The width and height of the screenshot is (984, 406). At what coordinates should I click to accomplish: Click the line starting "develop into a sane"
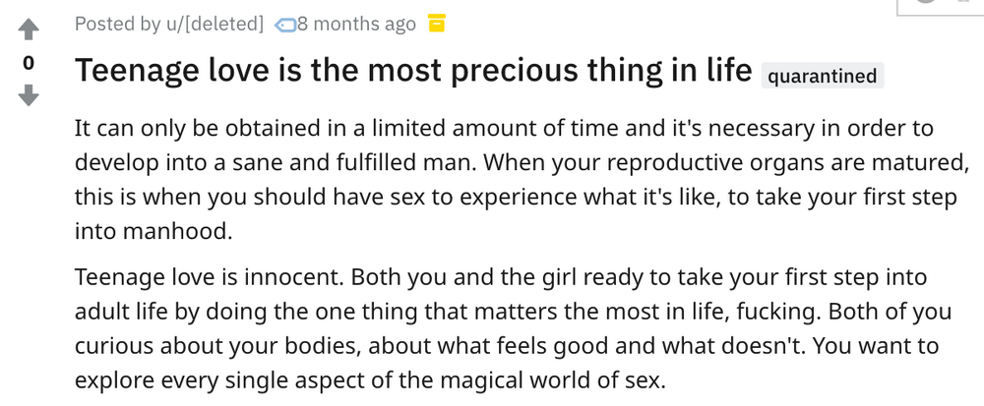click(522, 163)
